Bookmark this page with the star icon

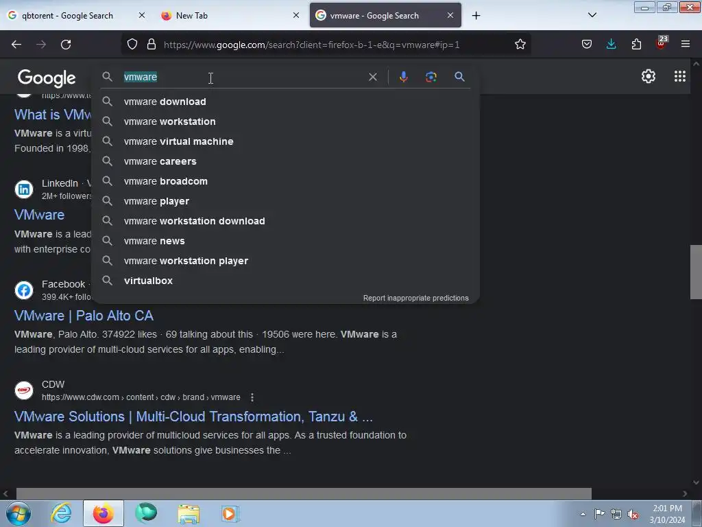tap(520, 45)
